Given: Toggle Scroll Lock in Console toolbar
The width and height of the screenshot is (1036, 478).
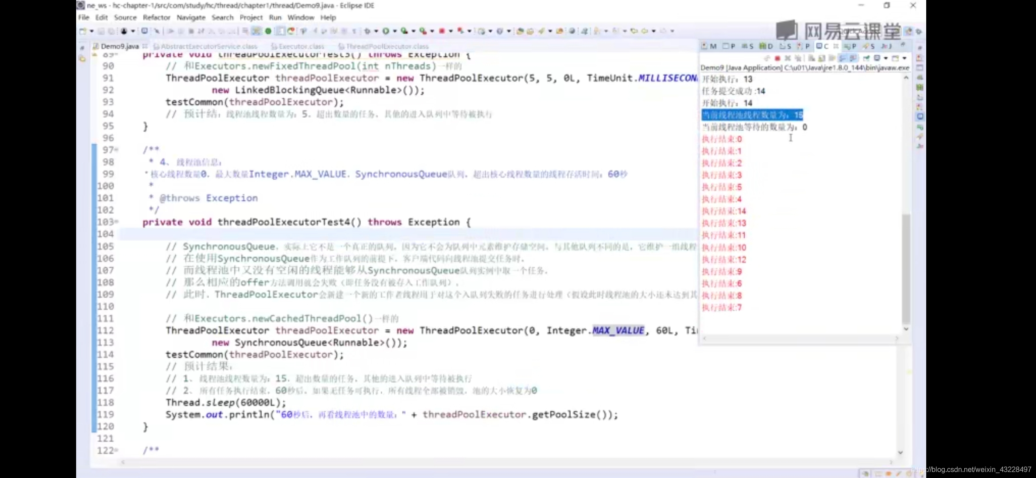Looking at the screenshot, I should coord(822,58).
